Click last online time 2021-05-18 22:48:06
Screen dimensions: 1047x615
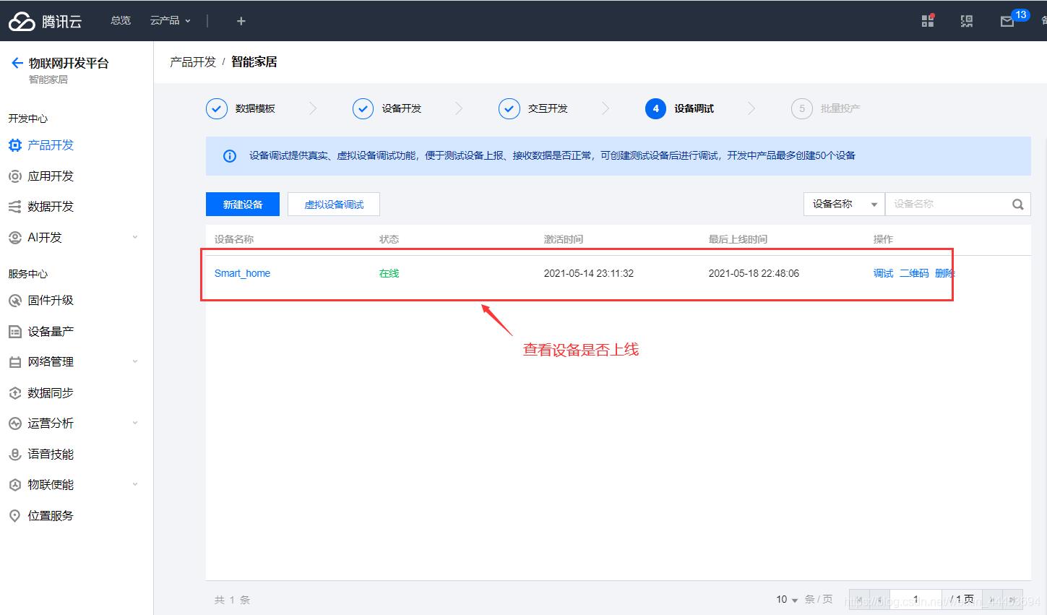(754, 273)
